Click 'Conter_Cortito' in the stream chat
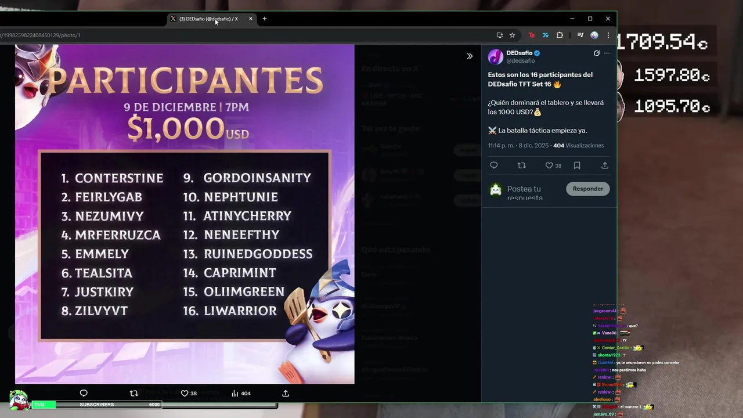Image resolution: width=743 pixels, height=418 pixels. click(616, 348)
